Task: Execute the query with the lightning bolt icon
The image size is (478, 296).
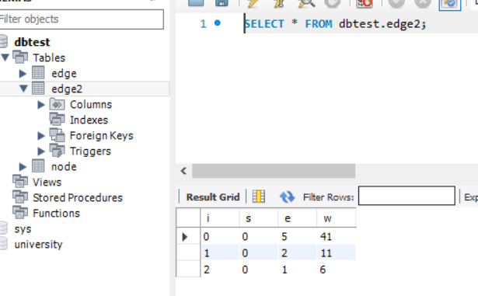Action: pos(253,3)
